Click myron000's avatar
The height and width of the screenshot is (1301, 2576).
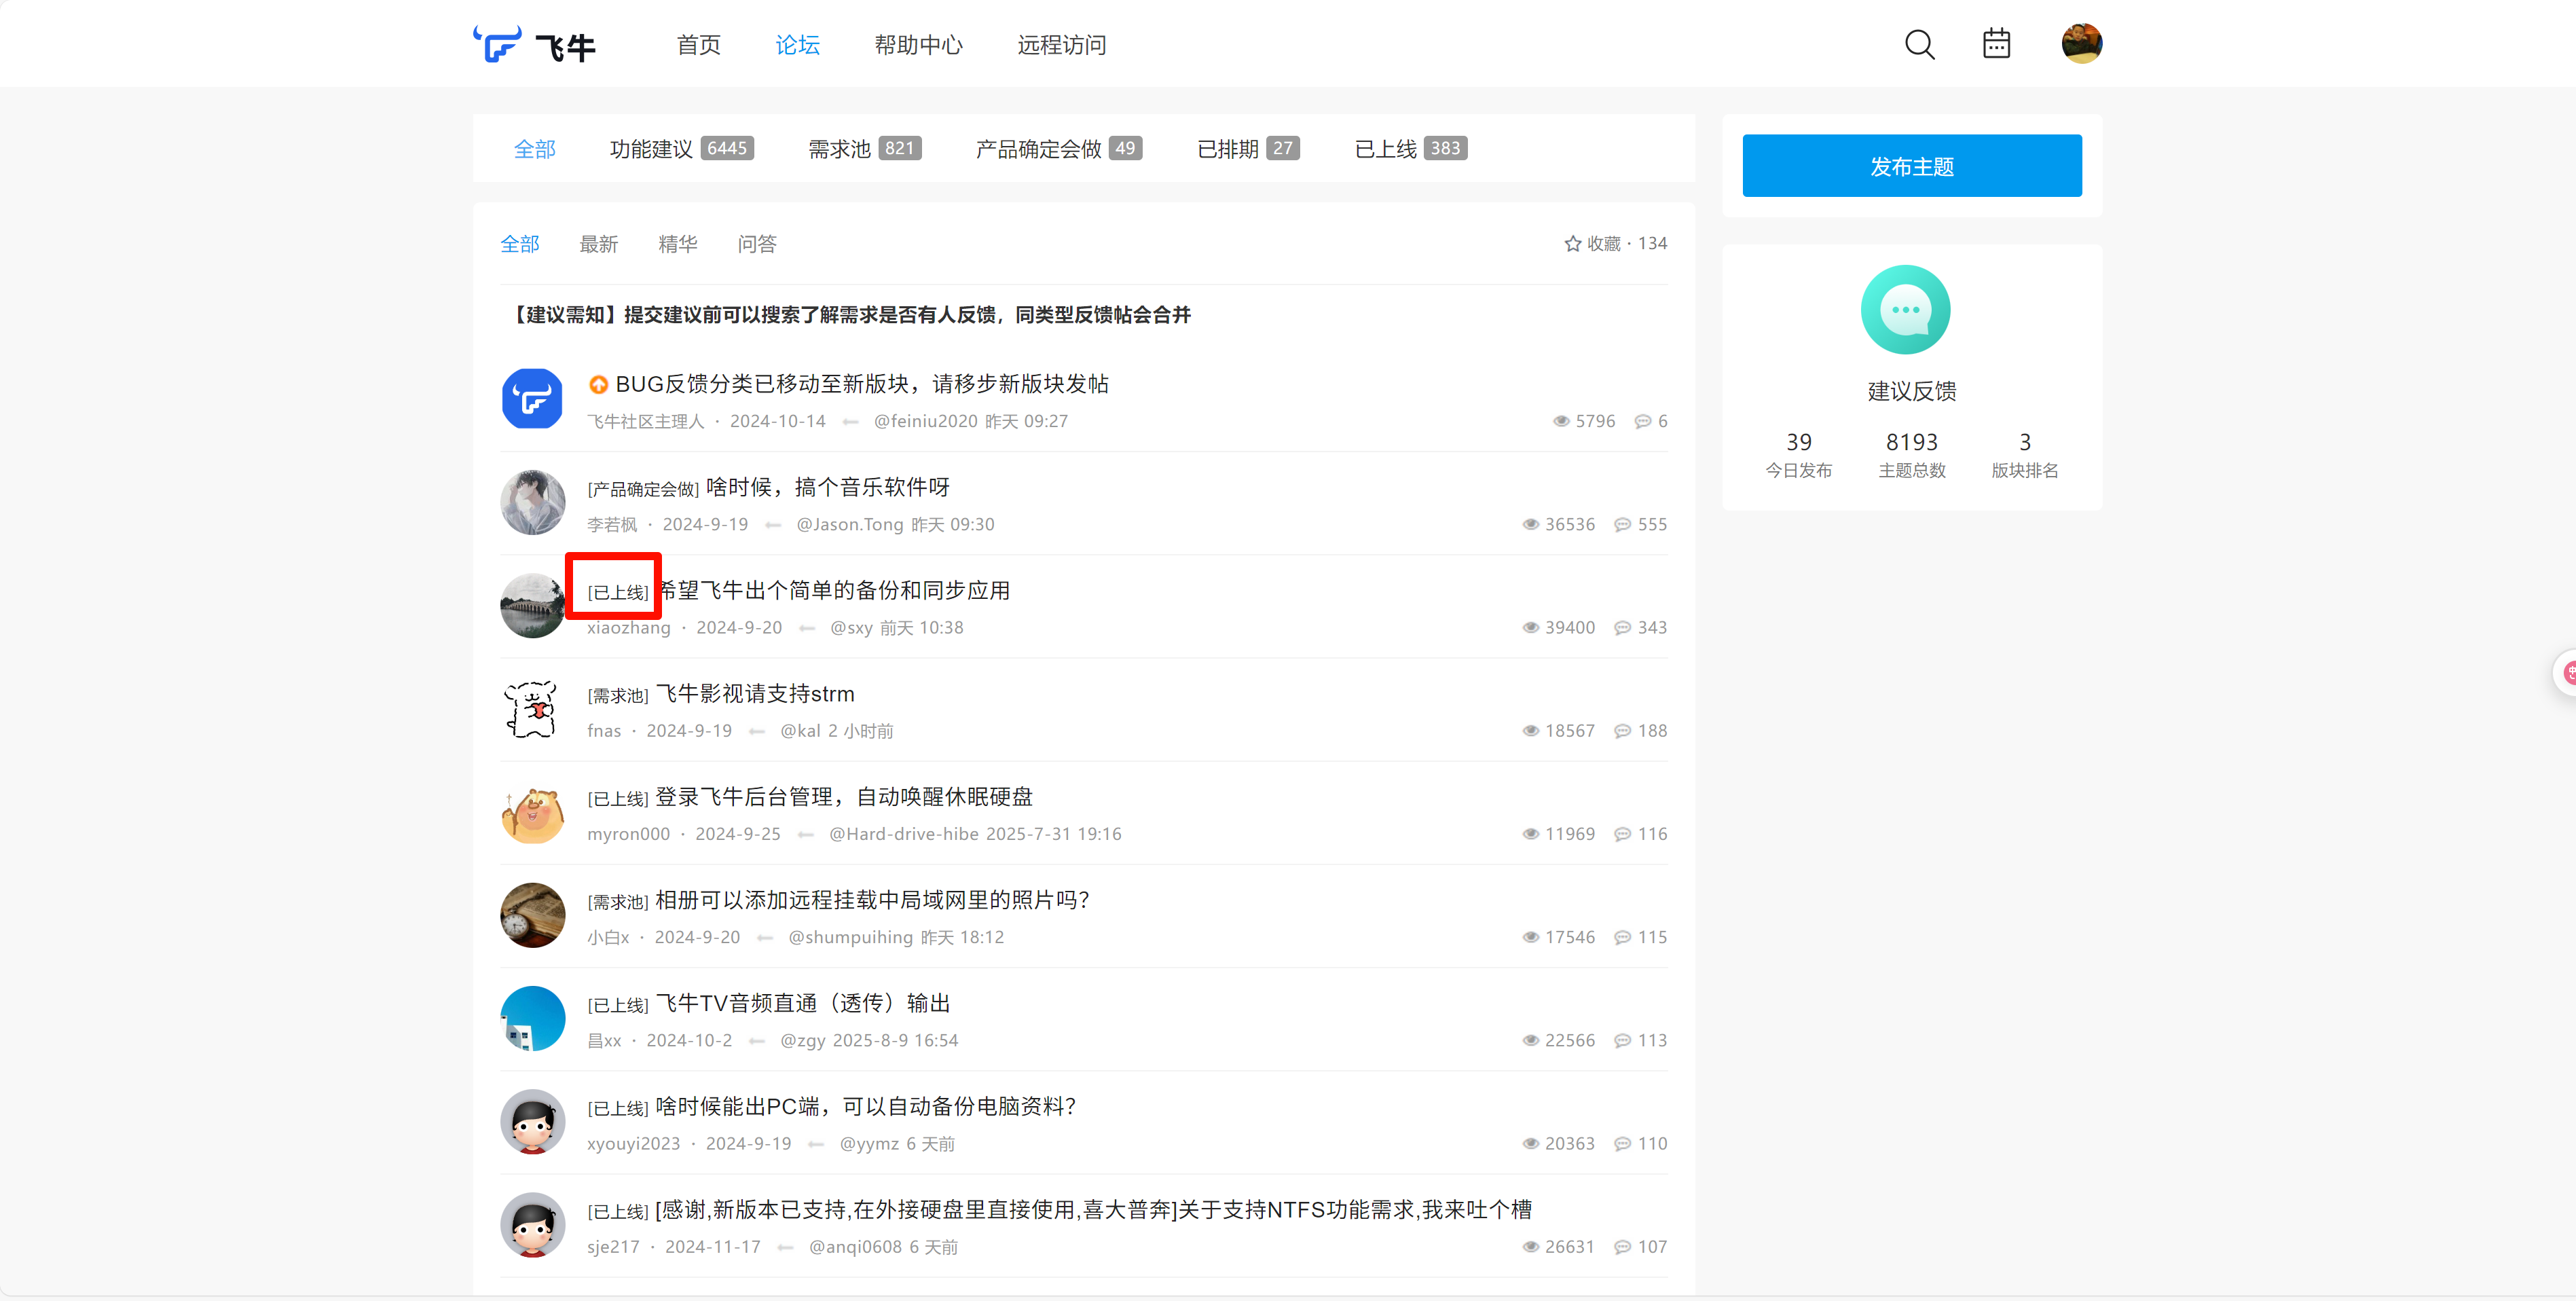532,812
